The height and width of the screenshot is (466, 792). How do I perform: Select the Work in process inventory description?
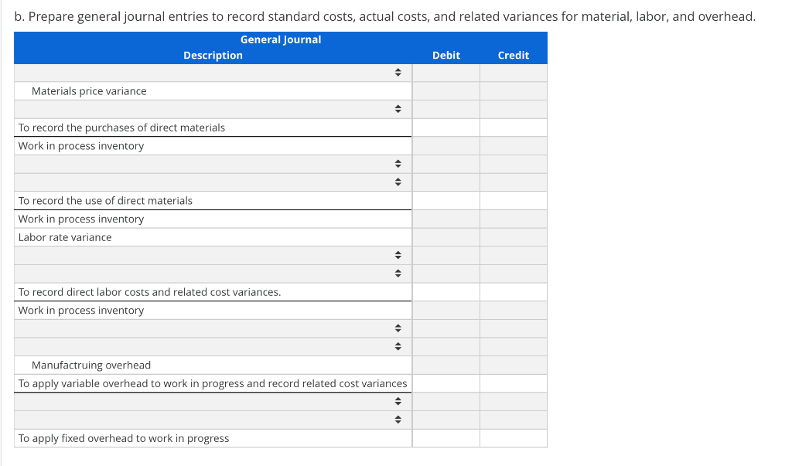click(x=80, y=146)
